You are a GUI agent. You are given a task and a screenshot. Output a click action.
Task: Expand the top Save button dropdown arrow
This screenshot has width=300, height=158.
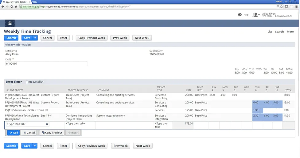35,38
